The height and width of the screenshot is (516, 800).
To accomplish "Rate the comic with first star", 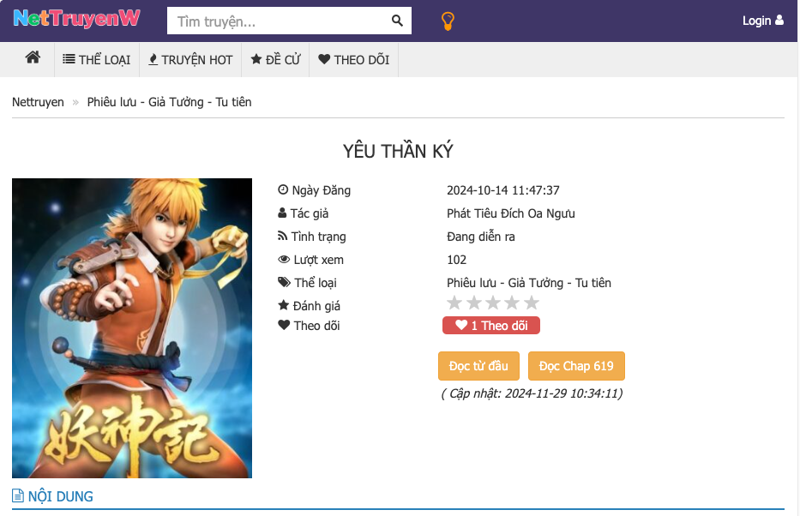I will tap(454, 303).
